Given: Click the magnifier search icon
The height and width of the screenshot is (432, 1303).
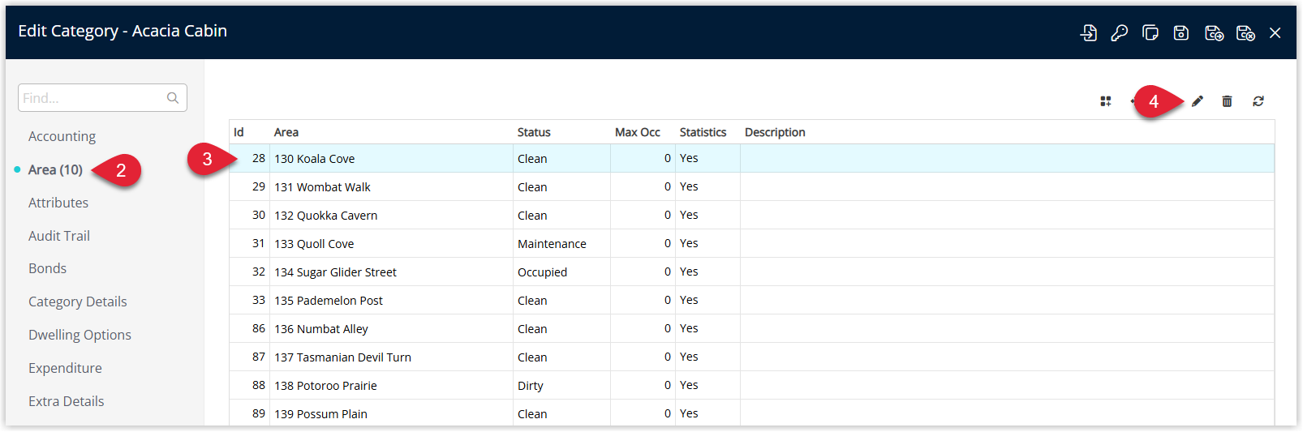Looking at the screenshot, I should pos(173,98).
